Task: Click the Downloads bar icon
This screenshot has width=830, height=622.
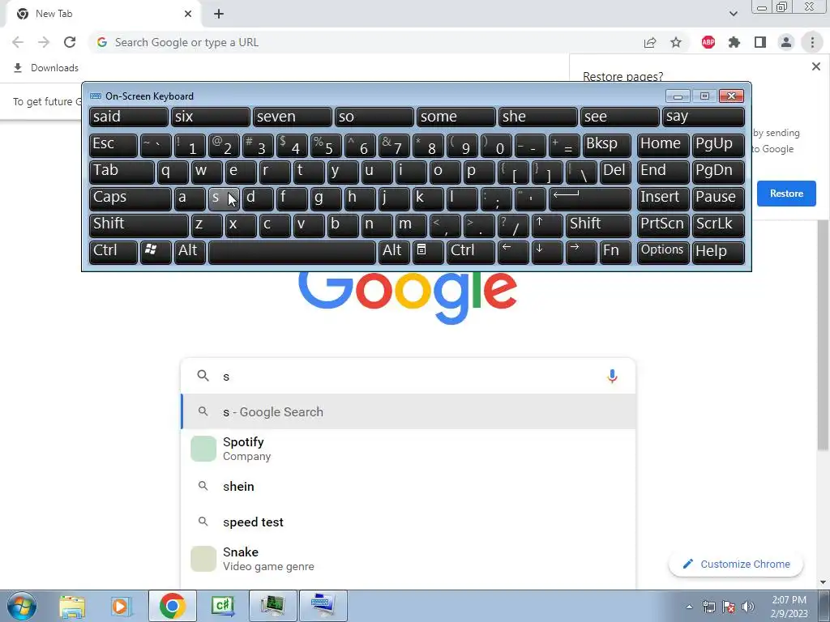Action: [18, 68]
